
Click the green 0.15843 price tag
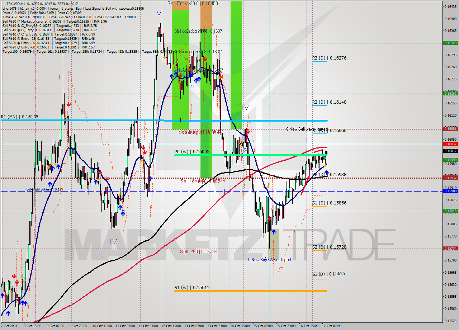[450, 211]
